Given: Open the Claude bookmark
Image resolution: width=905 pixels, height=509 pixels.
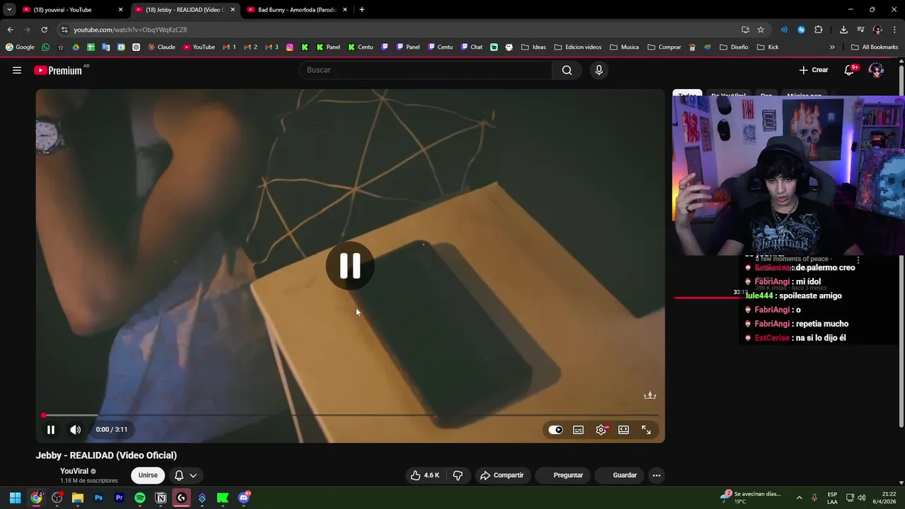Looking at the screenshot, I should coord(161,47).
